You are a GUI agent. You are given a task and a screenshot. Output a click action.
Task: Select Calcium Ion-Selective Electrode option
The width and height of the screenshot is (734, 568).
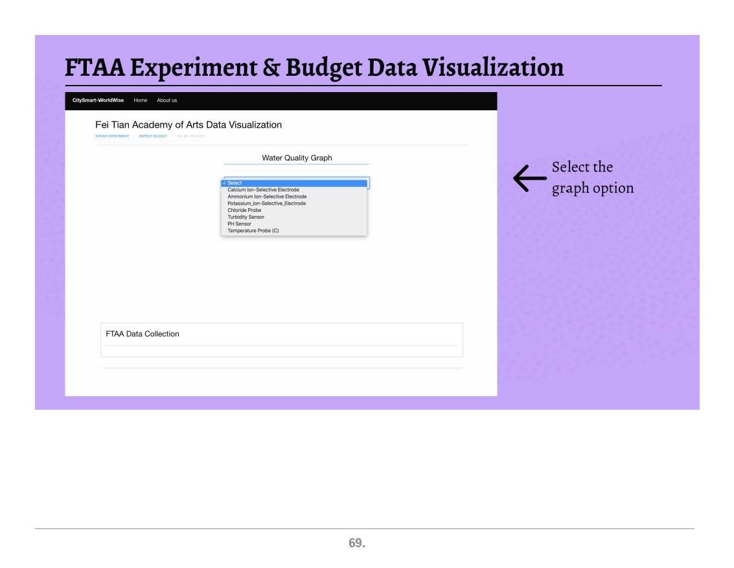(x=263, y=190)
